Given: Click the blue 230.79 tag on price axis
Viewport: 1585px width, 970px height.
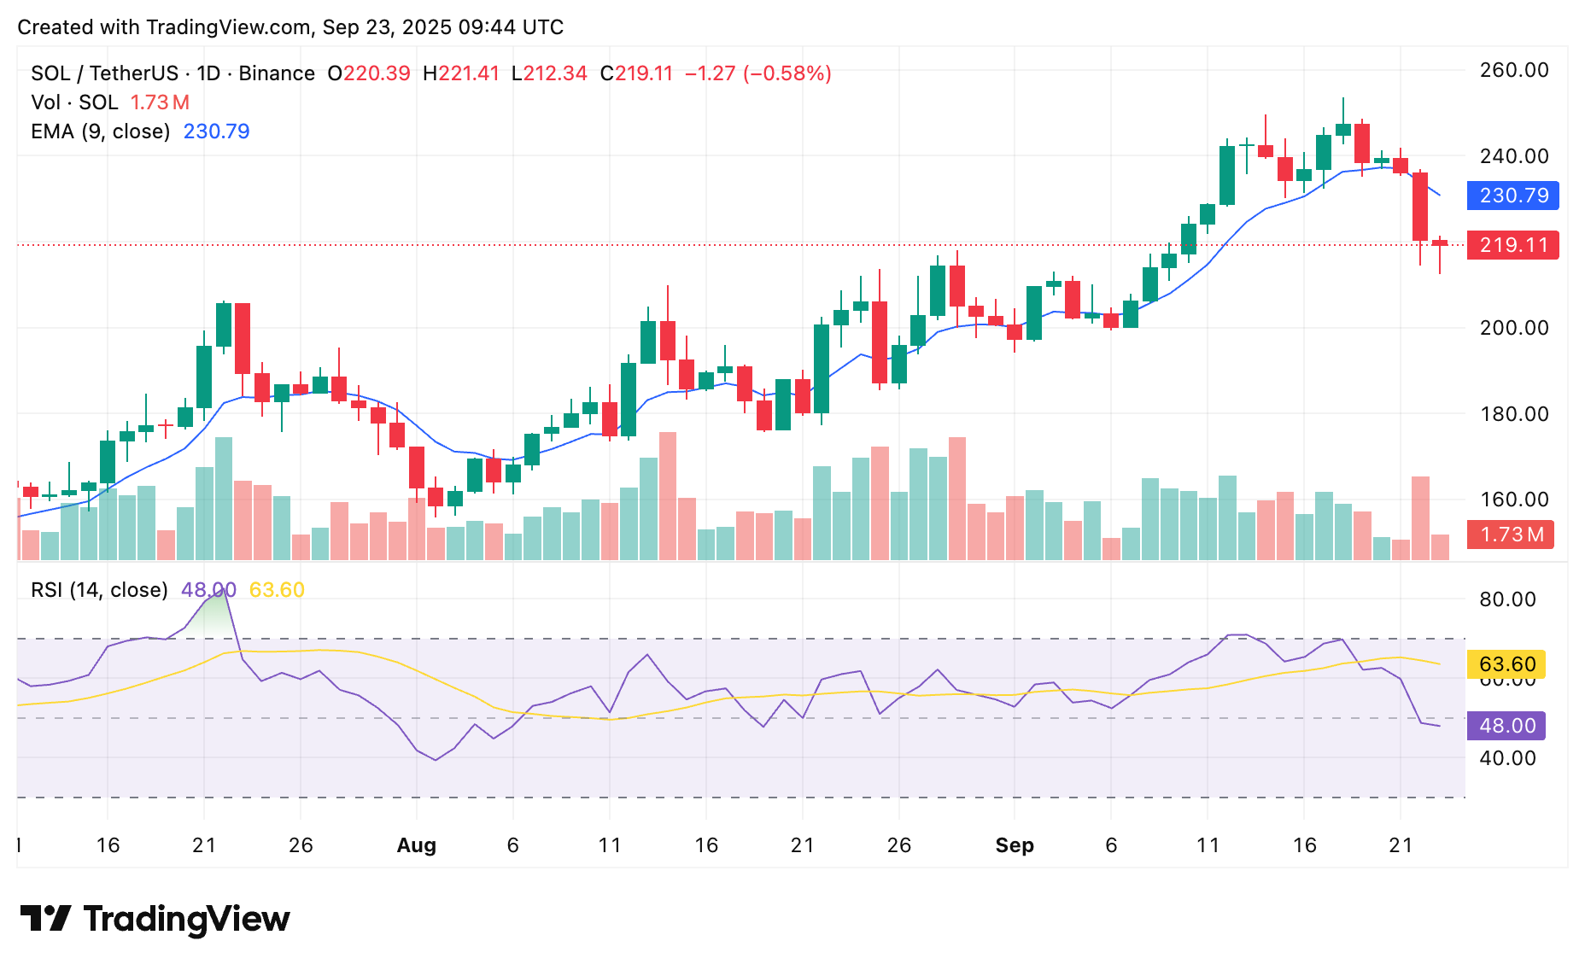Looking at the screenshot, I should coord(1512,196).
